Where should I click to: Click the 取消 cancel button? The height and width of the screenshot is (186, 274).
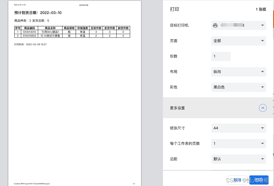tap(237, 180)
